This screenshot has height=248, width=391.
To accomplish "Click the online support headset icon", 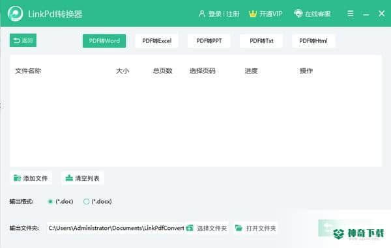I will point(298,14).
